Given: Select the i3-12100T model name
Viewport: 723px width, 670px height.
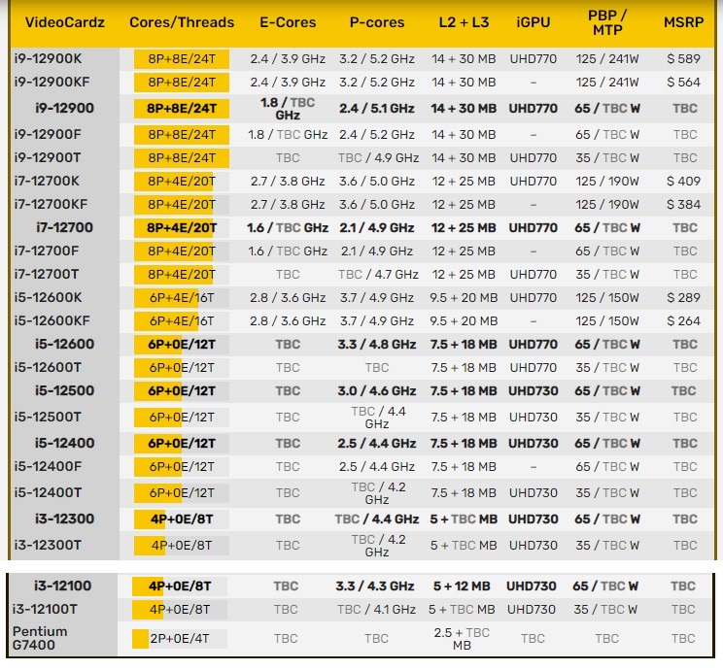Looking at the screenshot, I should coord(45,609).
